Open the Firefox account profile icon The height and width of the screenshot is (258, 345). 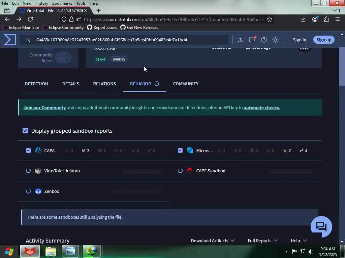(315, 19)
